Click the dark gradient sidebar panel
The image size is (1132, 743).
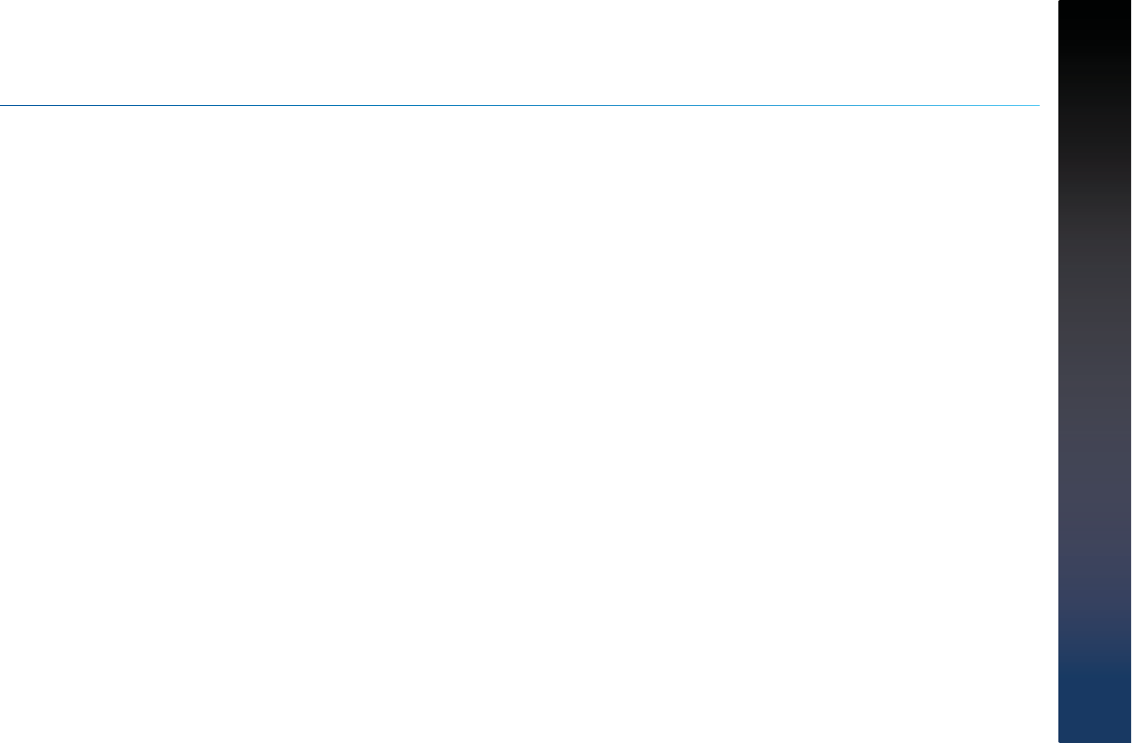click(1095, 371)
